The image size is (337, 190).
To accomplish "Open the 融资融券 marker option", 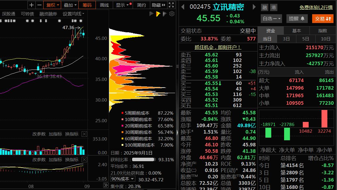I will click(x=48, y=14).
